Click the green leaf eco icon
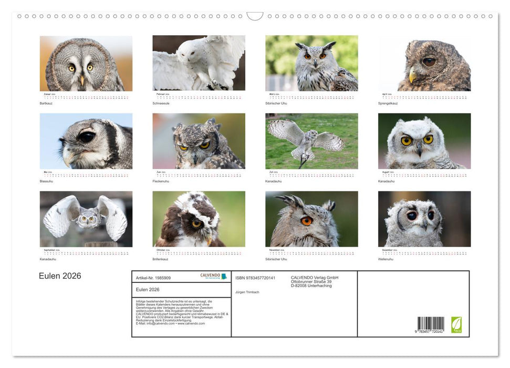 pyautogui.click(x=456, y=324)
